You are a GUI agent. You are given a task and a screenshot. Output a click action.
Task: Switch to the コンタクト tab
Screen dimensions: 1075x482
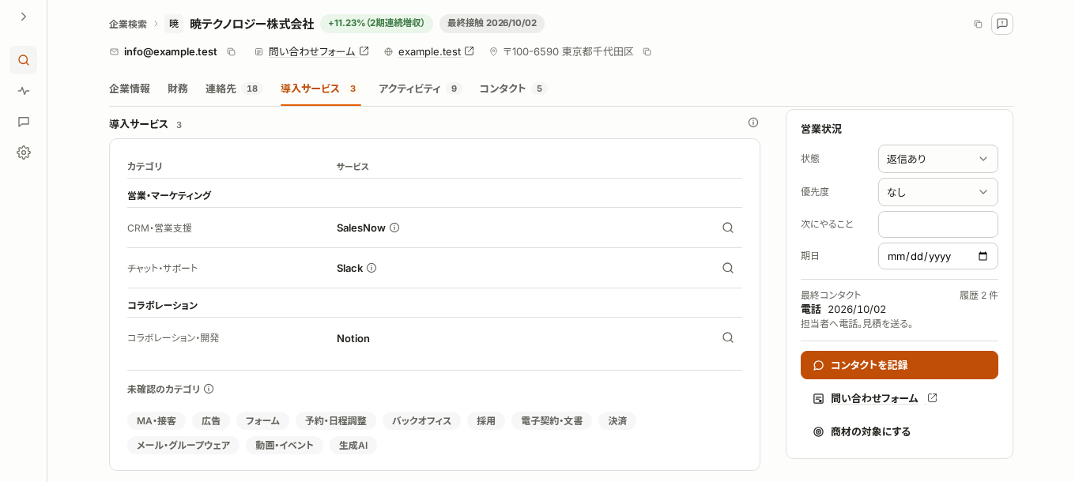click(x=513, y=88)
